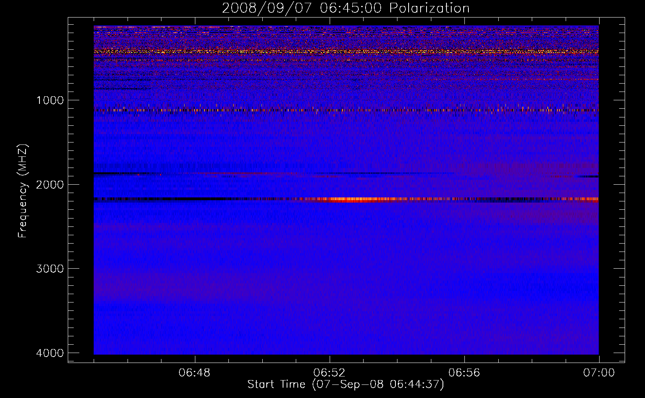The width and height of the screenshot is (645, 398).
Task: Click the plot title "2008/09/07 06:45:00 Polarization"
Action: (x=346, y=8)
